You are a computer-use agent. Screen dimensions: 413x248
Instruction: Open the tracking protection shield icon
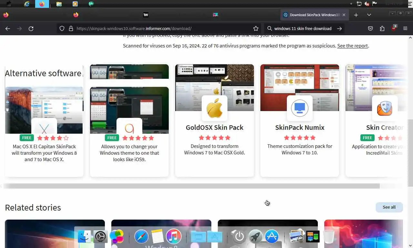[62, 28]
